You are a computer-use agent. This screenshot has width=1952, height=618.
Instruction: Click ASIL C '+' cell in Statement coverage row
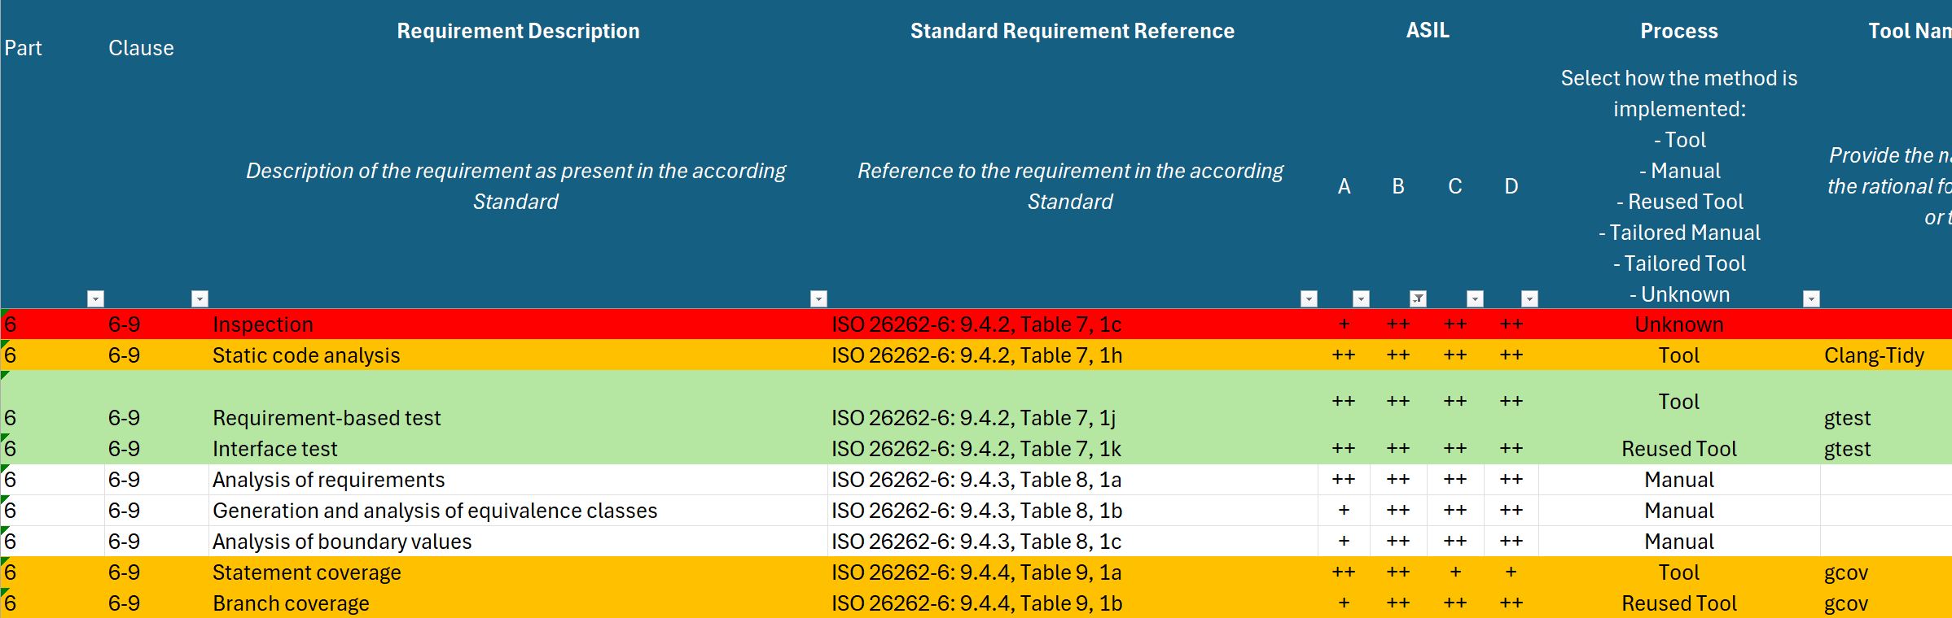[1455, 572]
